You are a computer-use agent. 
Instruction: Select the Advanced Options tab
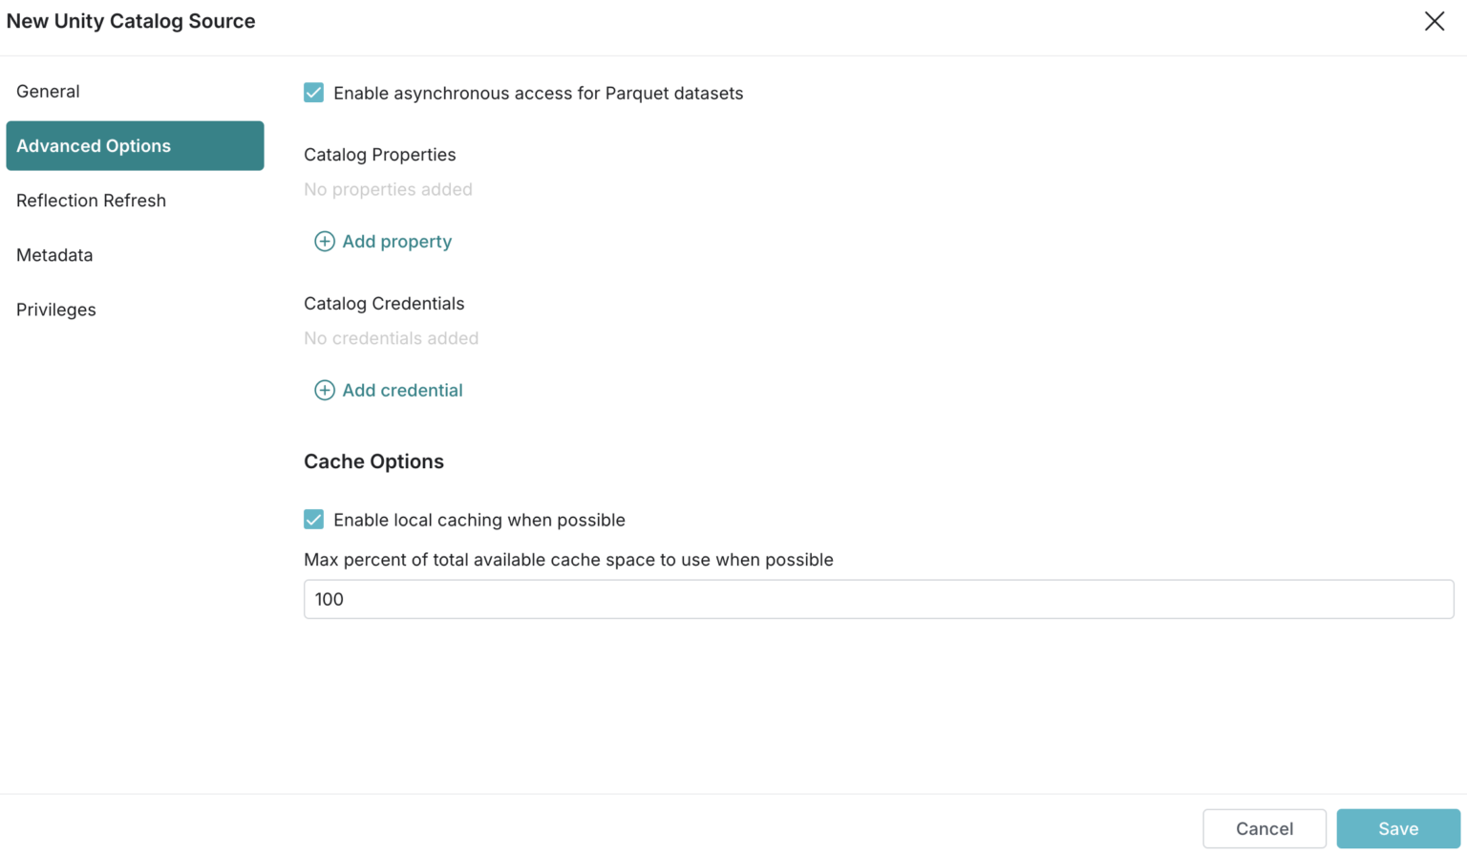click(135, 146)
